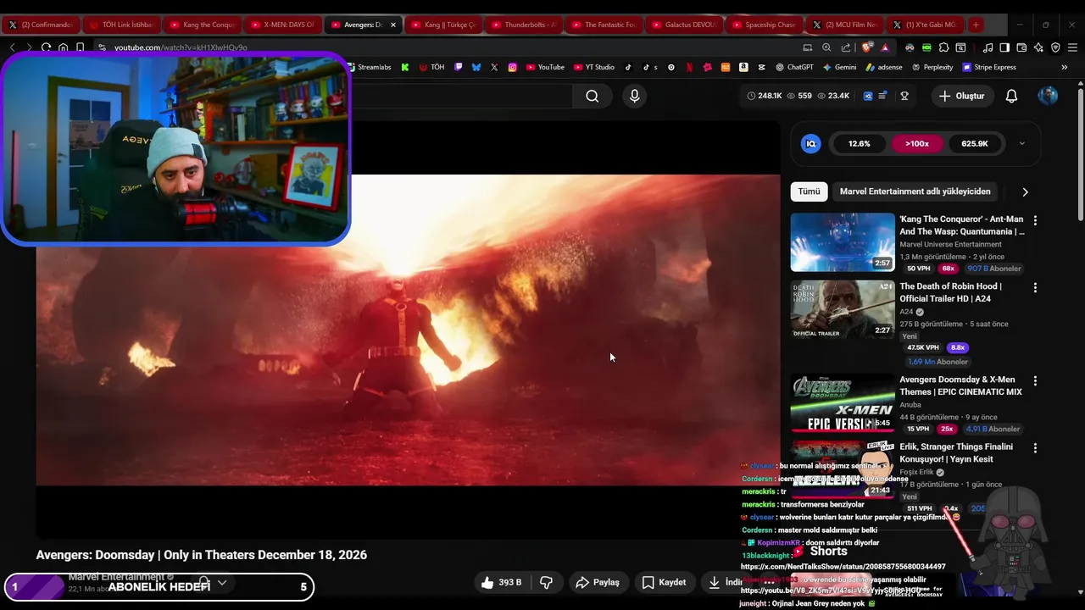Switch to the X-MEN: DAYS OF tab

pos(282,25)
